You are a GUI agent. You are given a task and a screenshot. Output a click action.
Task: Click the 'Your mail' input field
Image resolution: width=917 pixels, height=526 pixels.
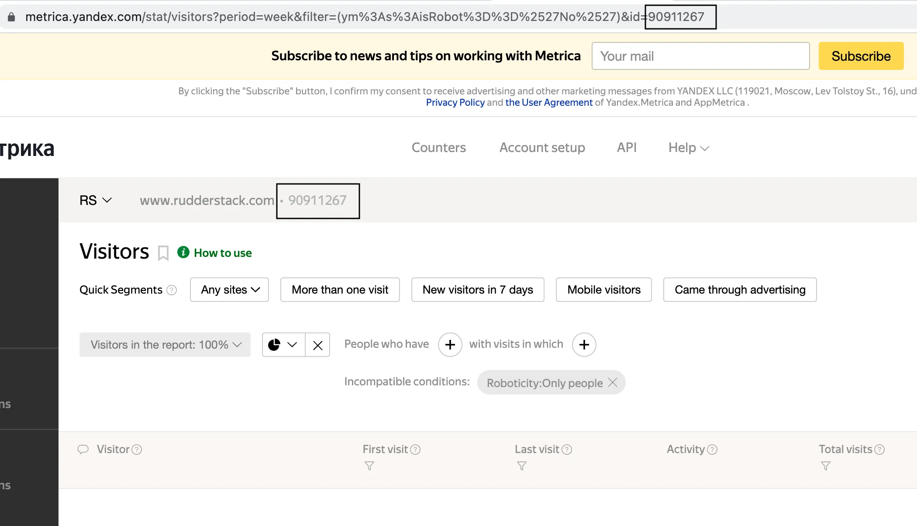tap(700, 56)
